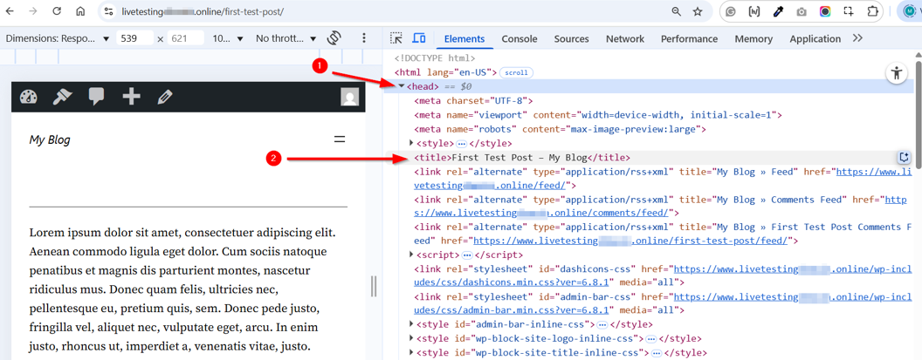The width and height of the screenshot is (922, 360).
Task: Click the capture-area plus extension icon
Action: (849, 11)
